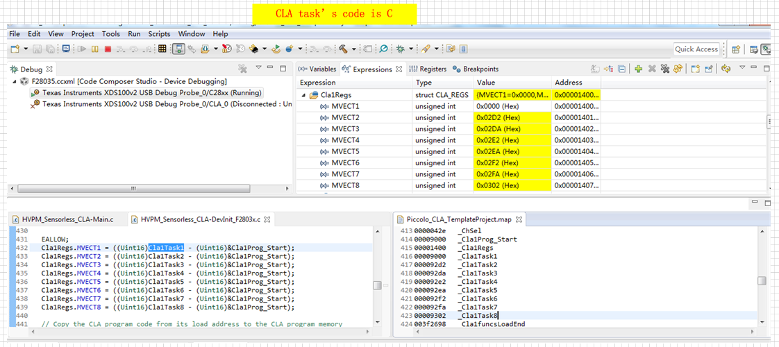Click the Value column header
This screenshot has height=347, width=779.
pyautogui.click(x=512, y=83)
